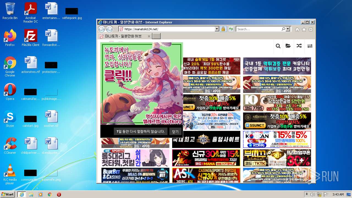Open the Recycle Bin desktop icon

(10, 11)
